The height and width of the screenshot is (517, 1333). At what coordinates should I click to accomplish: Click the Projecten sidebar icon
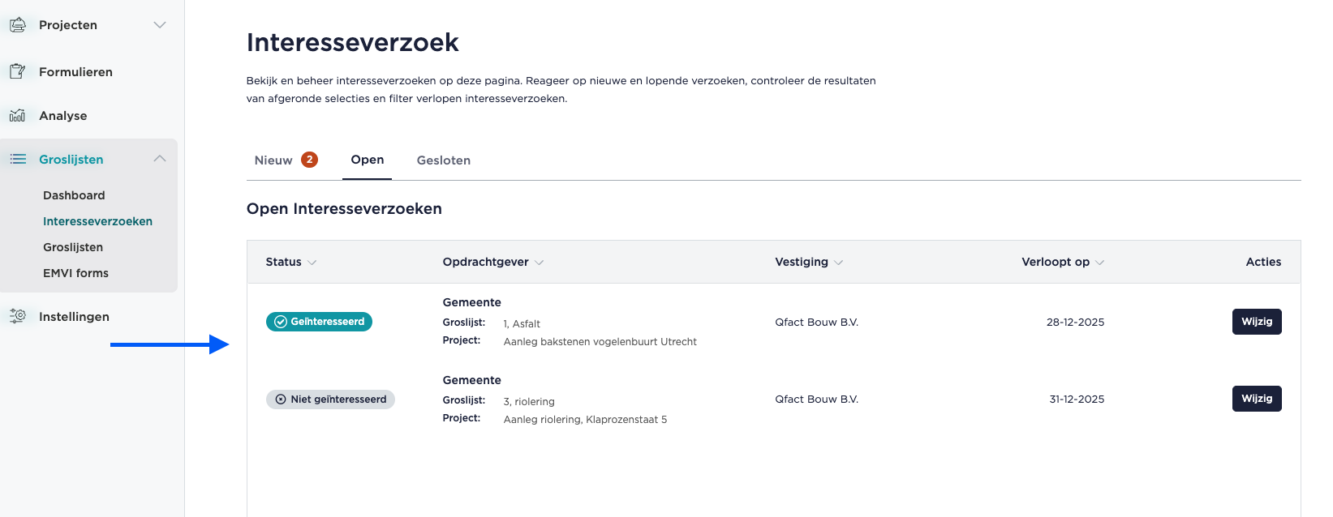point(18,25)
